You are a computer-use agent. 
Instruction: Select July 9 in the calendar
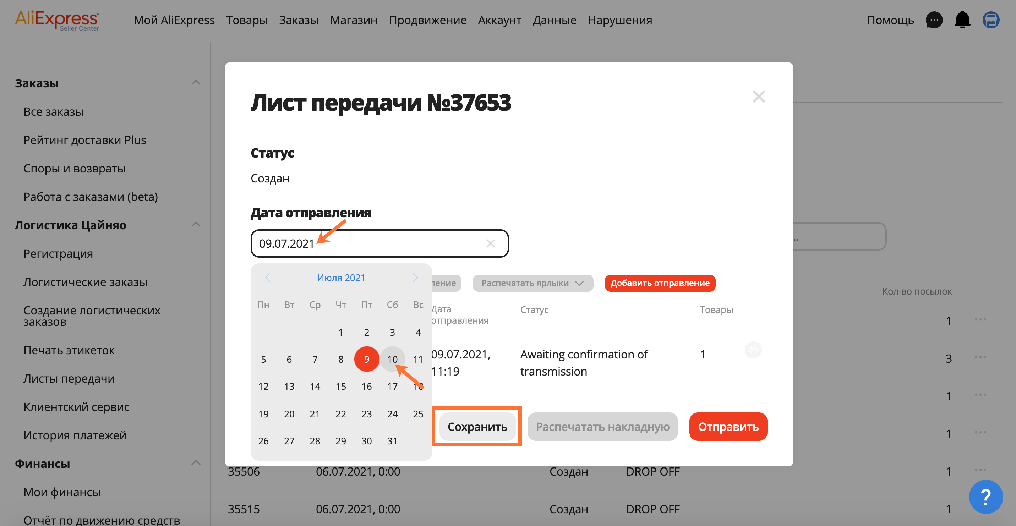point(367,359)
